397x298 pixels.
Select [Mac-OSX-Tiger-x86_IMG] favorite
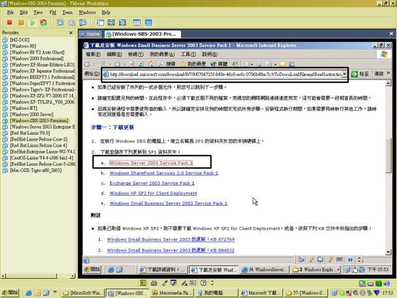click(36, 170)
